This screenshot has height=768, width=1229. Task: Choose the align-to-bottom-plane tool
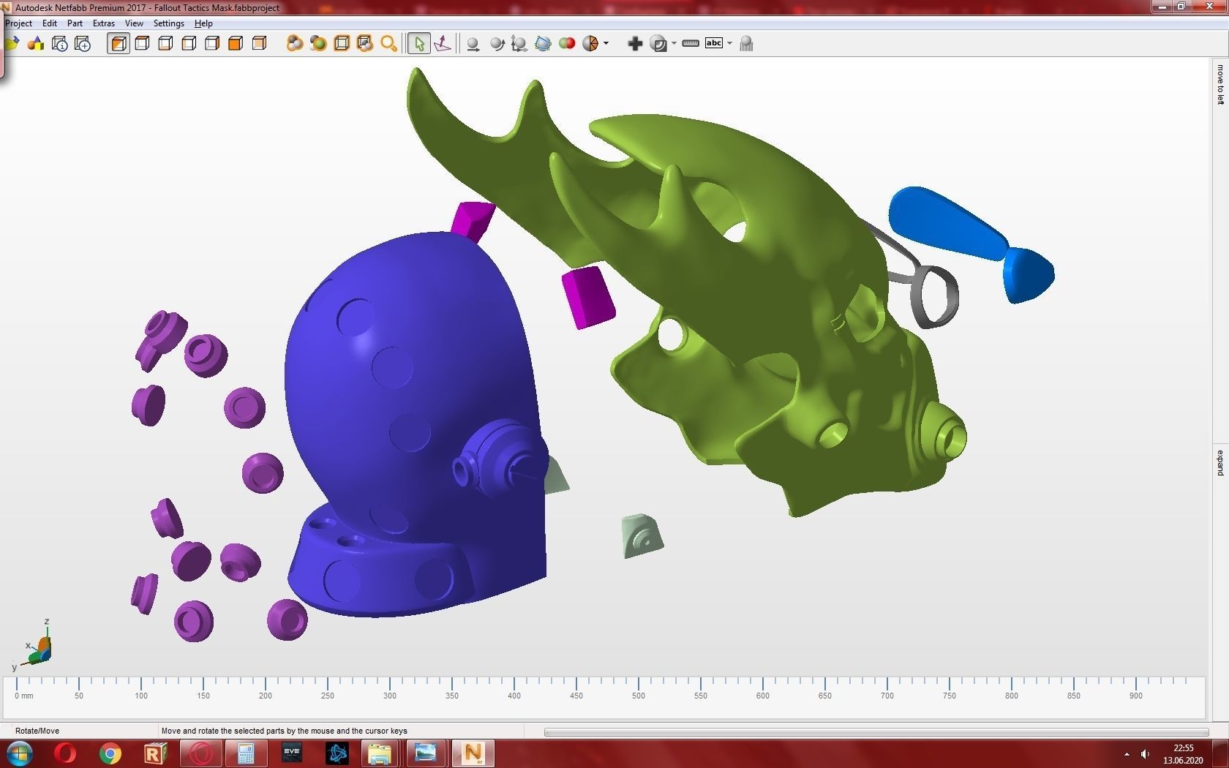tap(442, 44)
